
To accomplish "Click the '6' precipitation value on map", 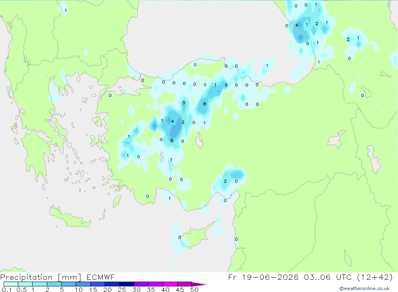I will pyautogui.click(x=205, y=104).
